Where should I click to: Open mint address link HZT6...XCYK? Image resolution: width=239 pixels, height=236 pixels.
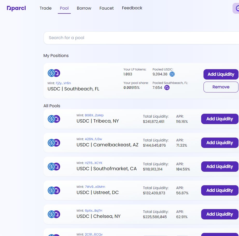click(x=94, y=163)
